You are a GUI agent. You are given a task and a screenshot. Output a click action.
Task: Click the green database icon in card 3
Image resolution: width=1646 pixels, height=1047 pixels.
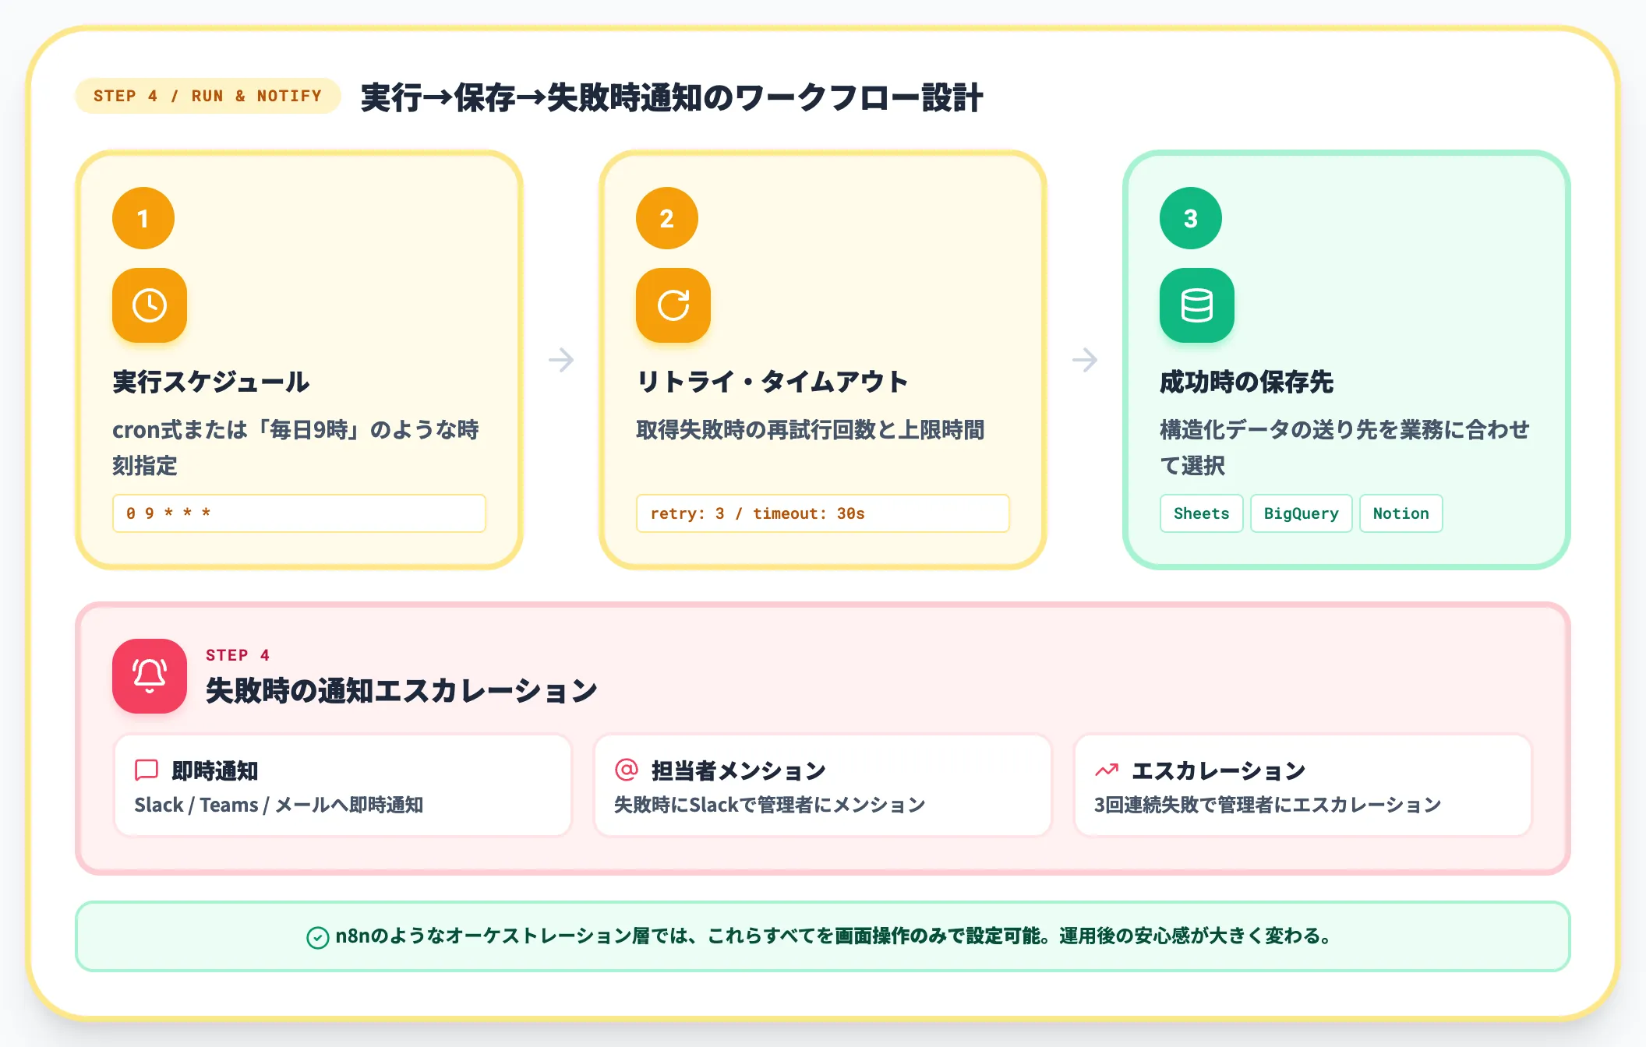pos(1197,305)
